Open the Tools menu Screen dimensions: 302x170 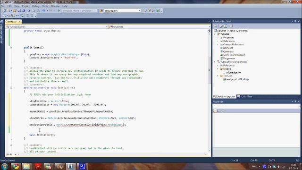(45, 6)
